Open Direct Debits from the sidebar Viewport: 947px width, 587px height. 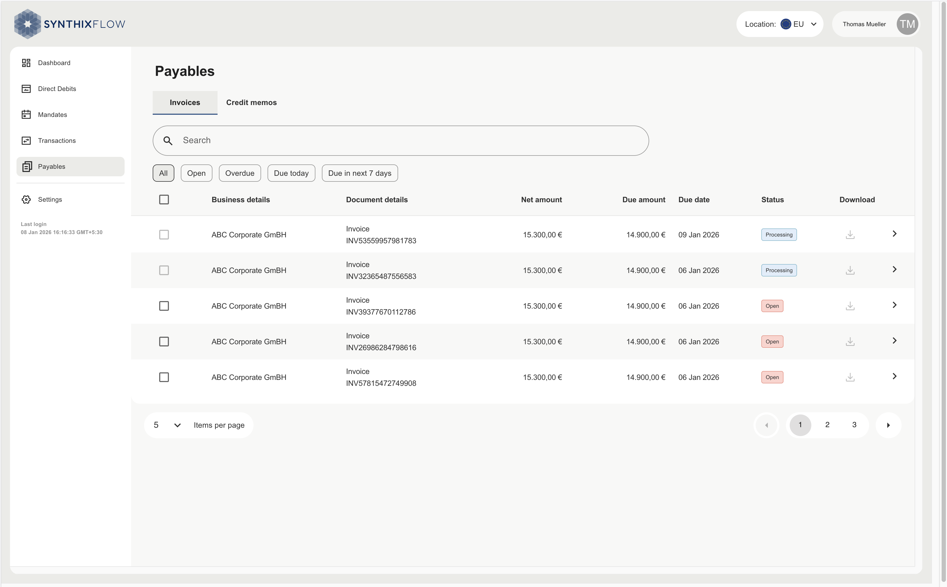point(70,89)
